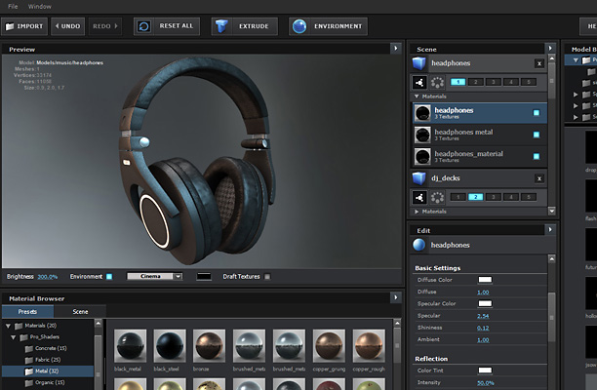Image resolution: width=597 pixels, height=390 pixels.
Task: Click the Extrude toolbar button
Action: click(242, 26)
